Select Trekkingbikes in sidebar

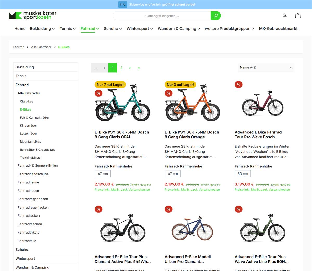pyautogui.click(x=30, y=158)
